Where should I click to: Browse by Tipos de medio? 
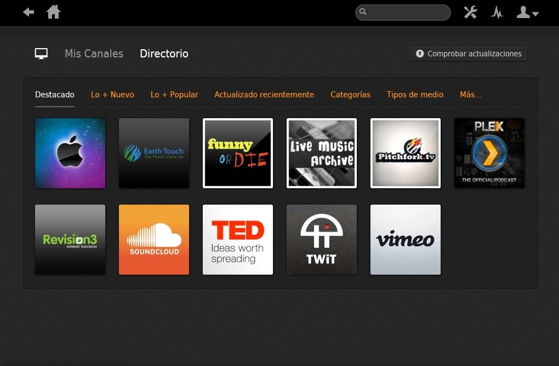[x=415, y=95]
